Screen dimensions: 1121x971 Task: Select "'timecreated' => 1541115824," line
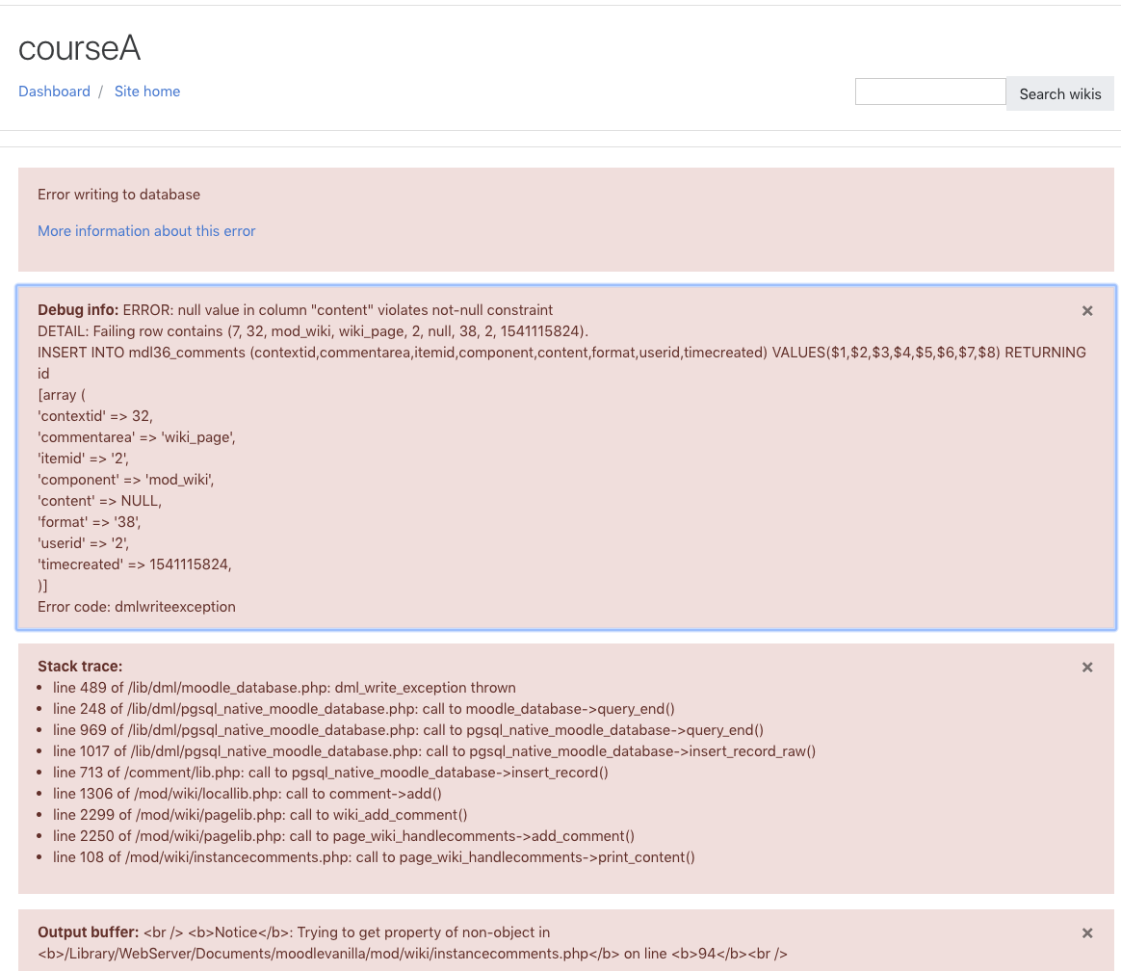(x=135, y=564)
